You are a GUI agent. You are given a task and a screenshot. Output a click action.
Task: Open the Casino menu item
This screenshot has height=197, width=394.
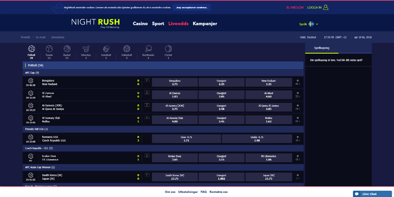click(140, 24)
